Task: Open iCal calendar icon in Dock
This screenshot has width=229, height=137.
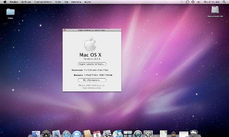Action: 97,134
